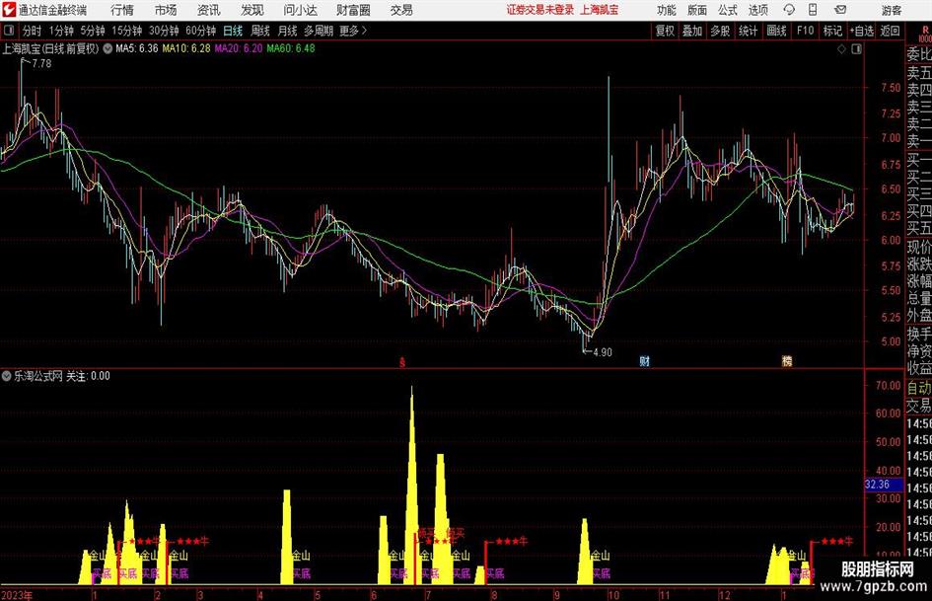Switch to 60分钟 period tab
Viewport: 932px width, 601px height.
(201, 31)
